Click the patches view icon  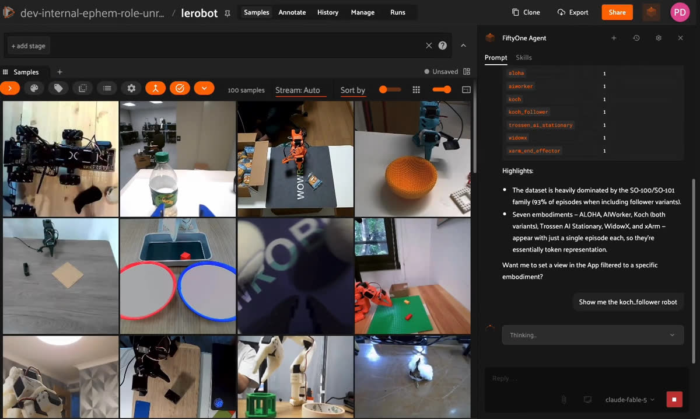[x=83, y=88]
